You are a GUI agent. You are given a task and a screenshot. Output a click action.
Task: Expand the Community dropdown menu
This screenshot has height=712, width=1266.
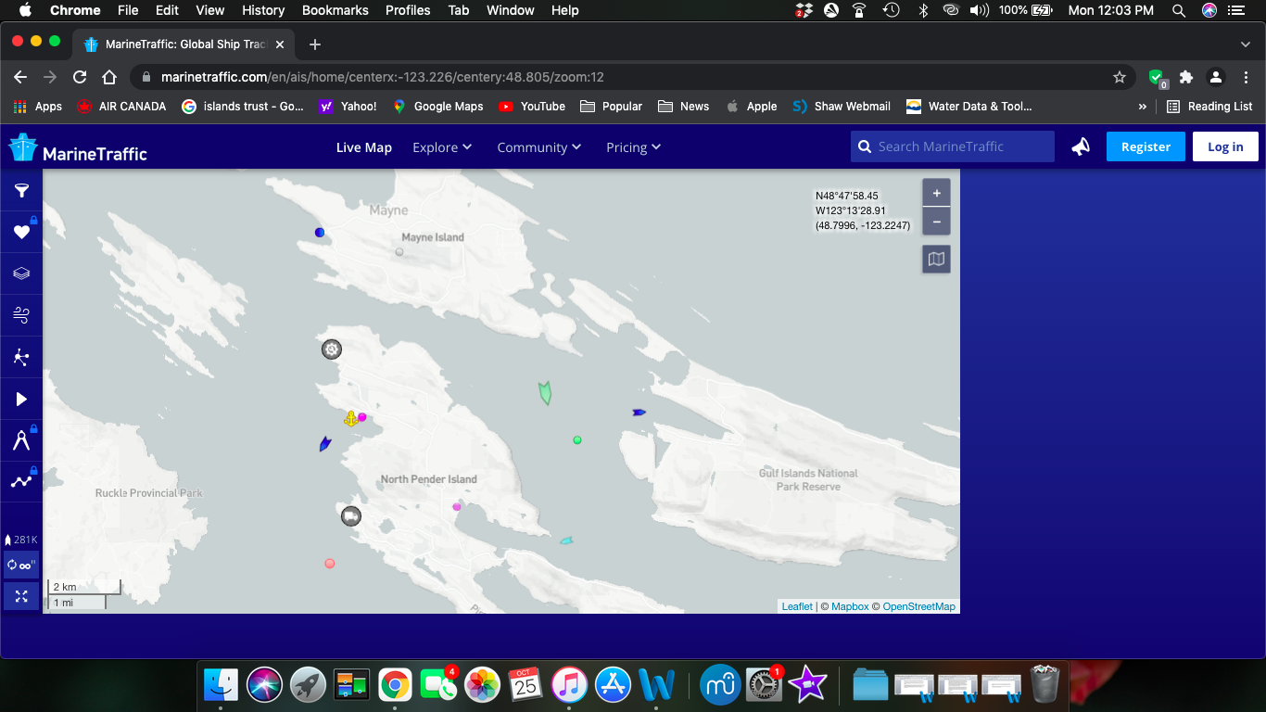click(539, 147)
